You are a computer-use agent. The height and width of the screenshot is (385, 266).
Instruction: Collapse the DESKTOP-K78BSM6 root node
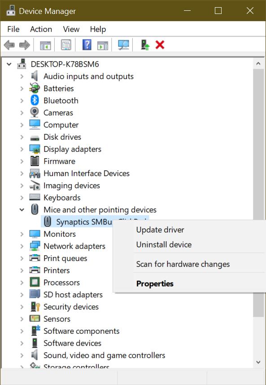click(x=9, y=64)
